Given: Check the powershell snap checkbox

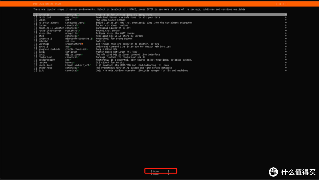Looking at the screenshot, I should [35, 39].
